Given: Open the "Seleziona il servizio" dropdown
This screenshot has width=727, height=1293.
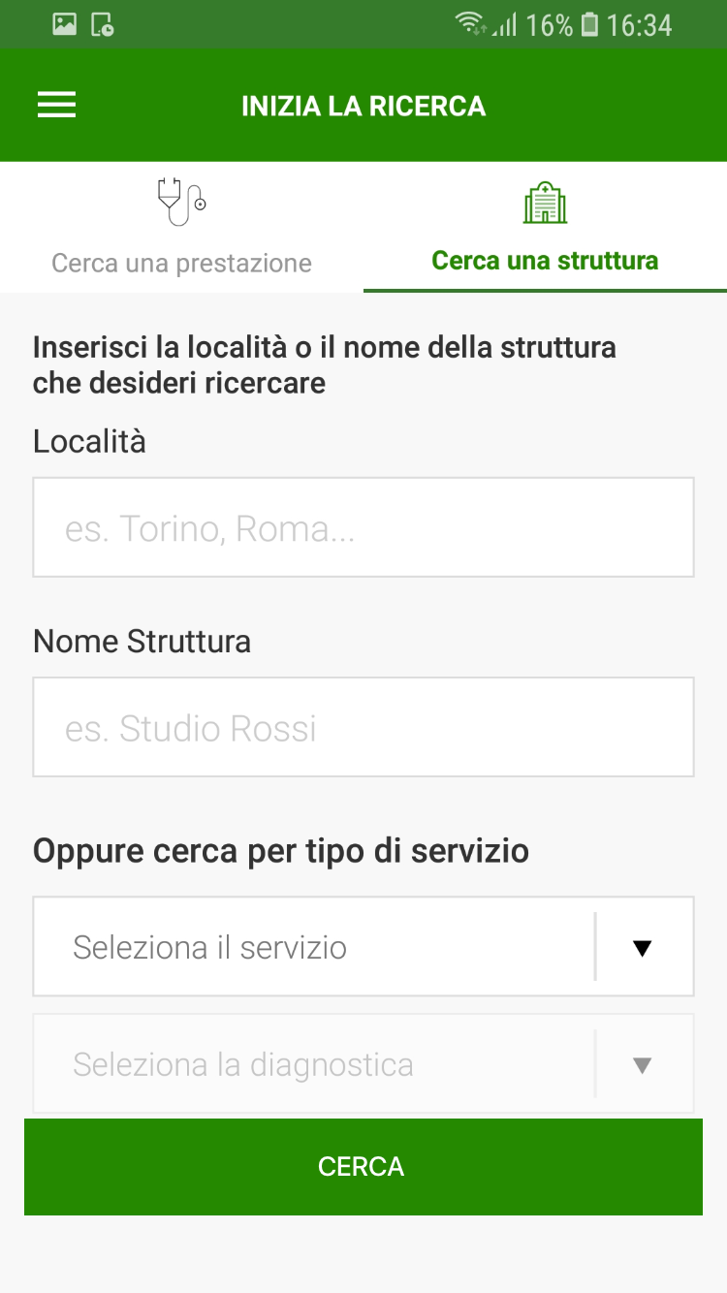Looking at the screenshot, I should [x=310, y=947].
